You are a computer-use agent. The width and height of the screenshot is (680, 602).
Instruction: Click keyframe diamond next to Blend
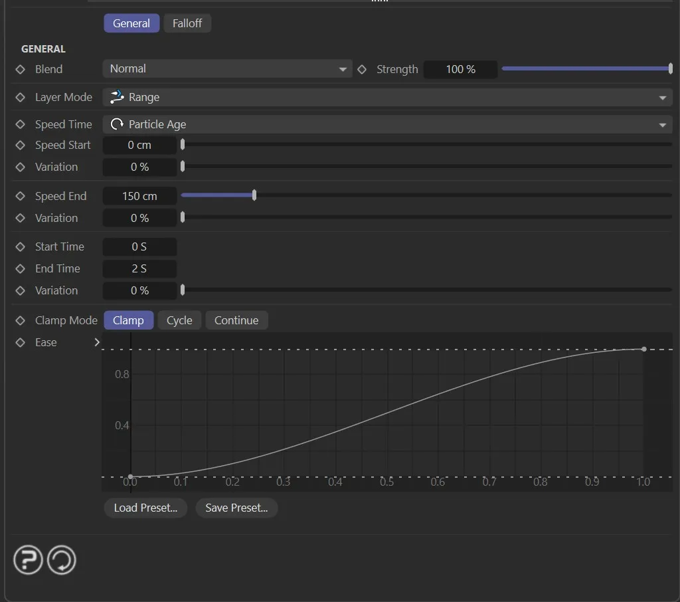click(x=21, y=69)
